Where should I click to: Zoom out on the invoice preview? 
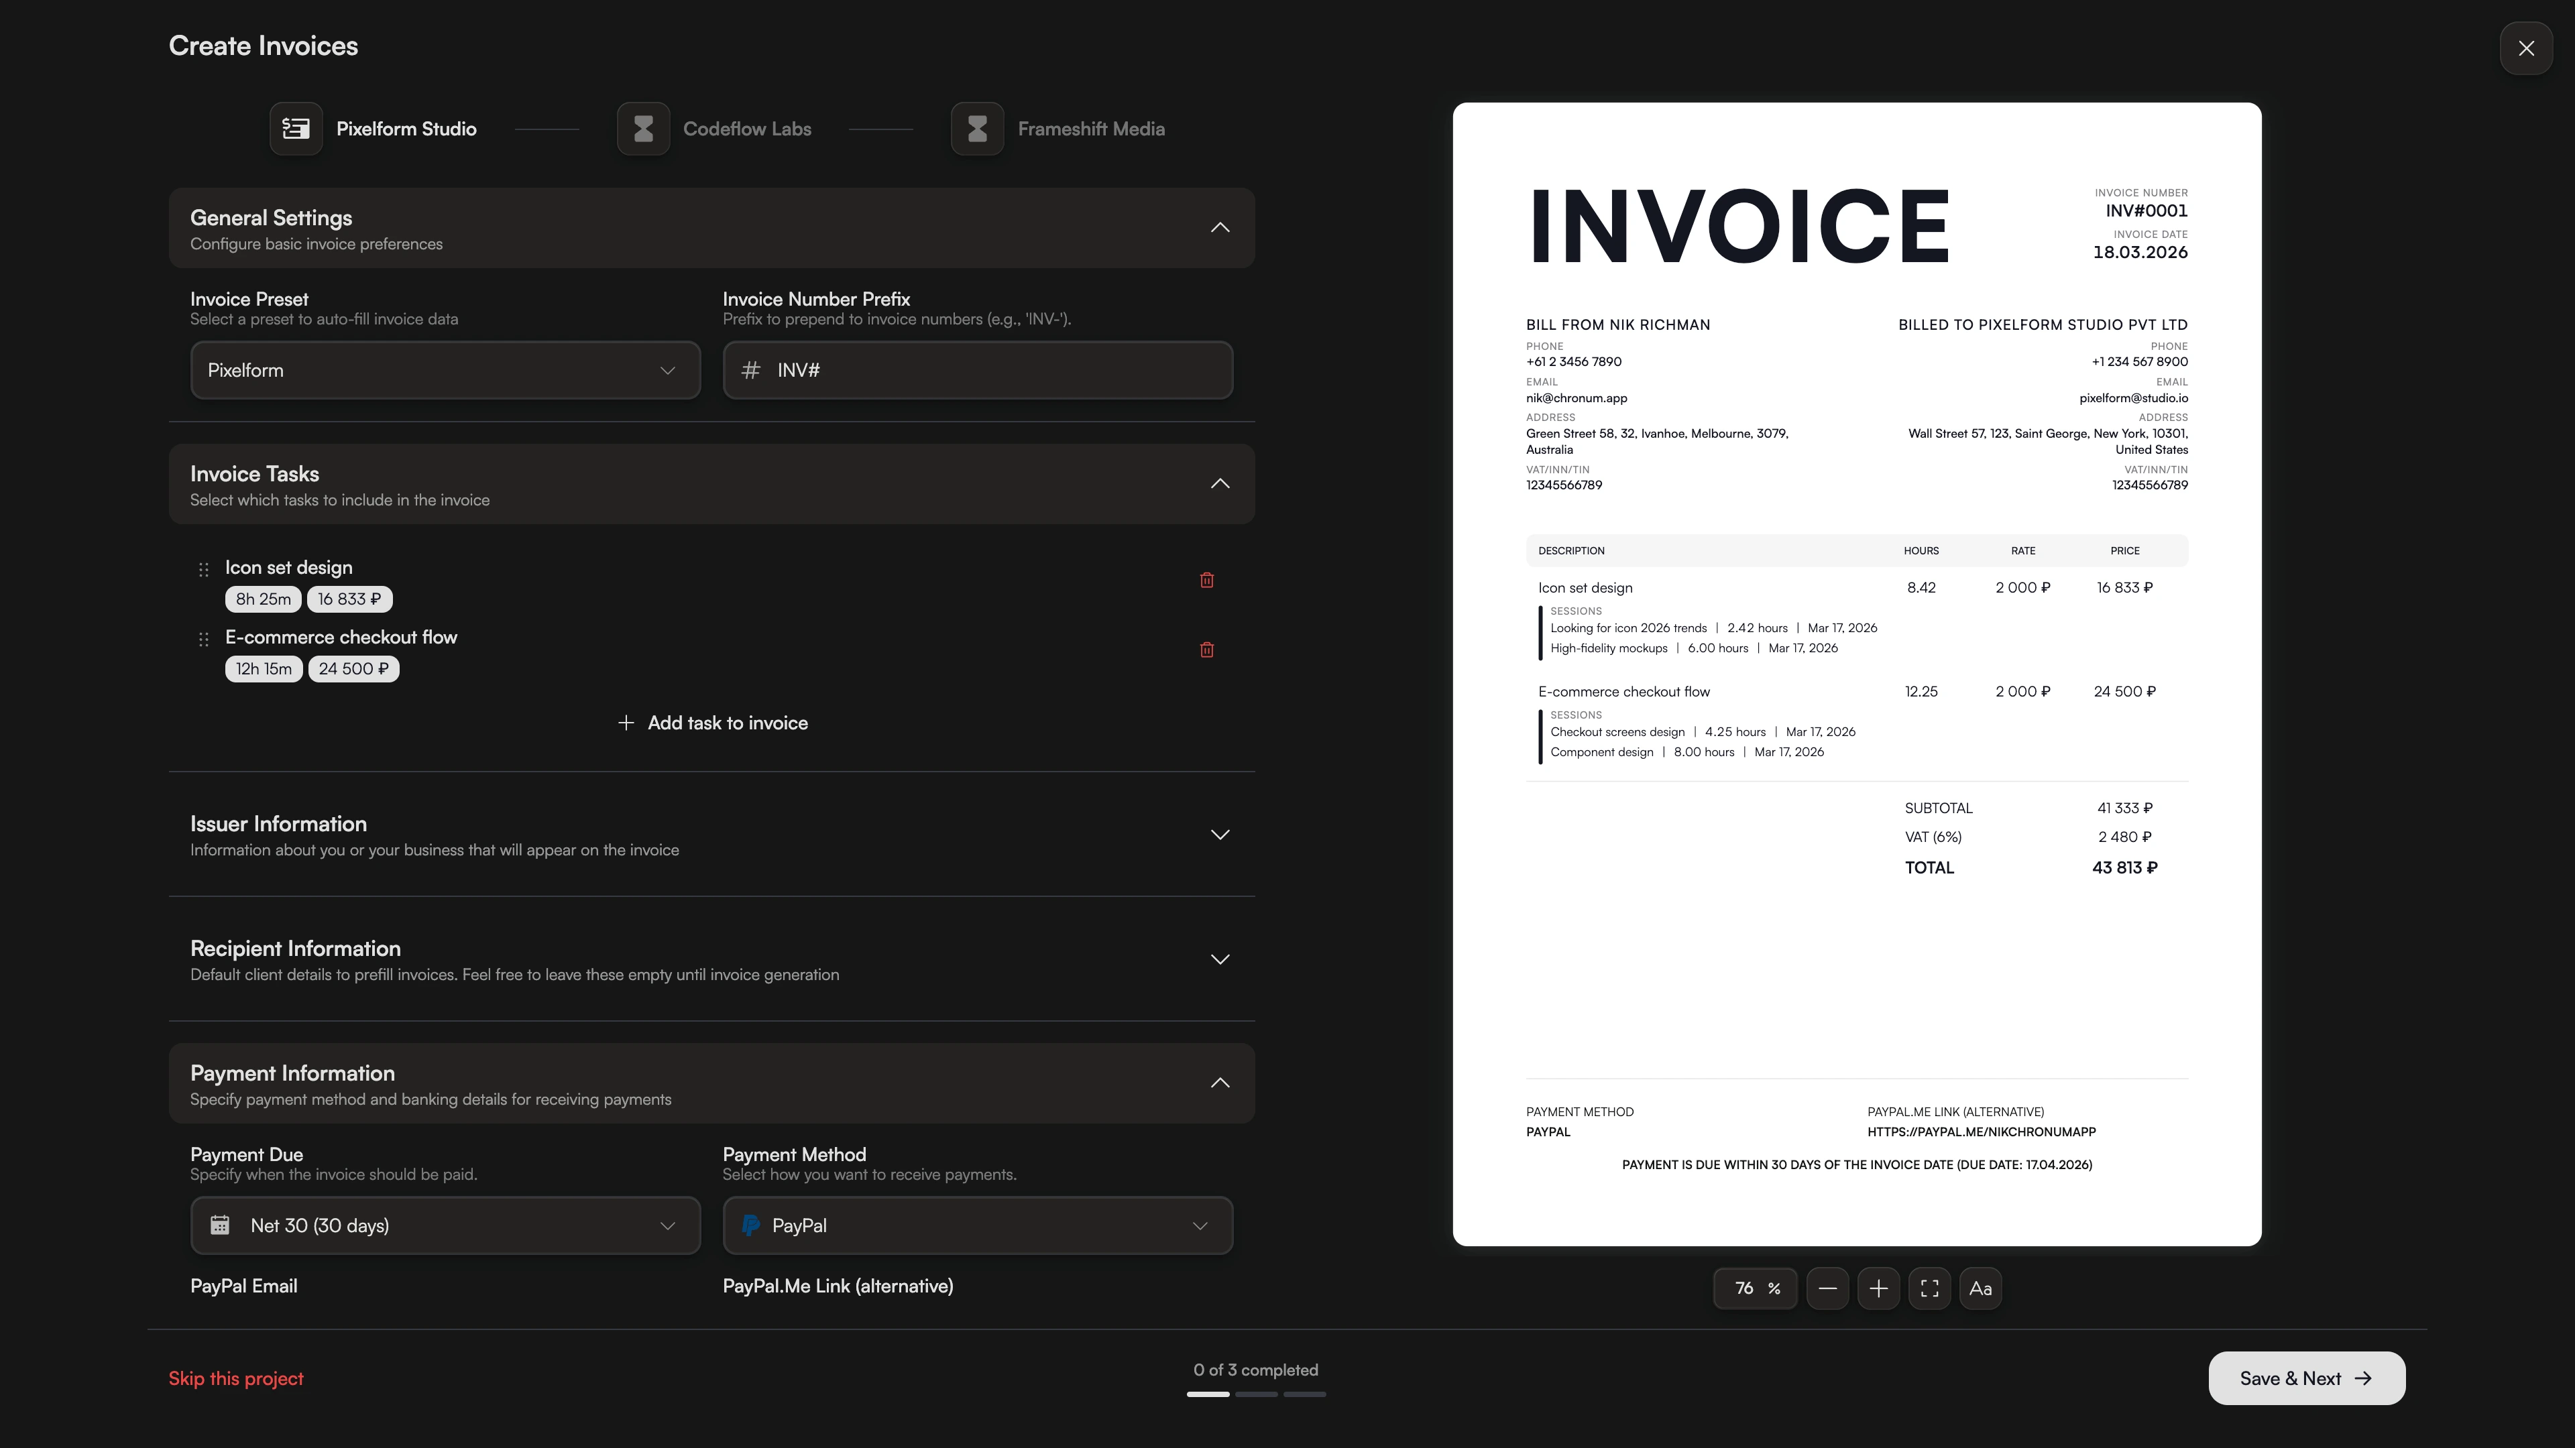click(x=1829, y=1288)
